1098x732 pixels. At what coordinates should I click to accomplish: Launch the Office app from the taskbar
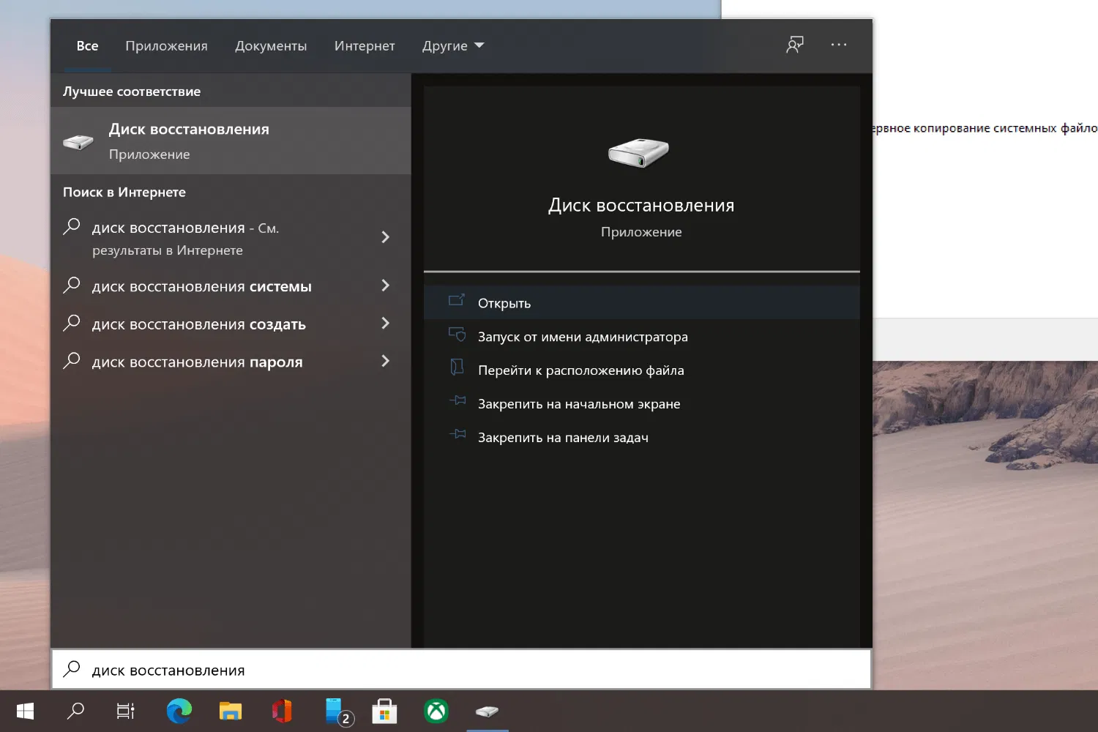coord(282,711)
